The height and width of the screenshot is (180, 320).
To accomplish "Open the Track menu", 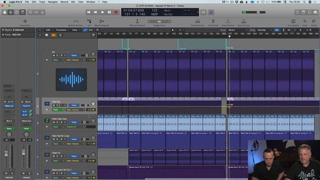I will [x=42, y=2].
